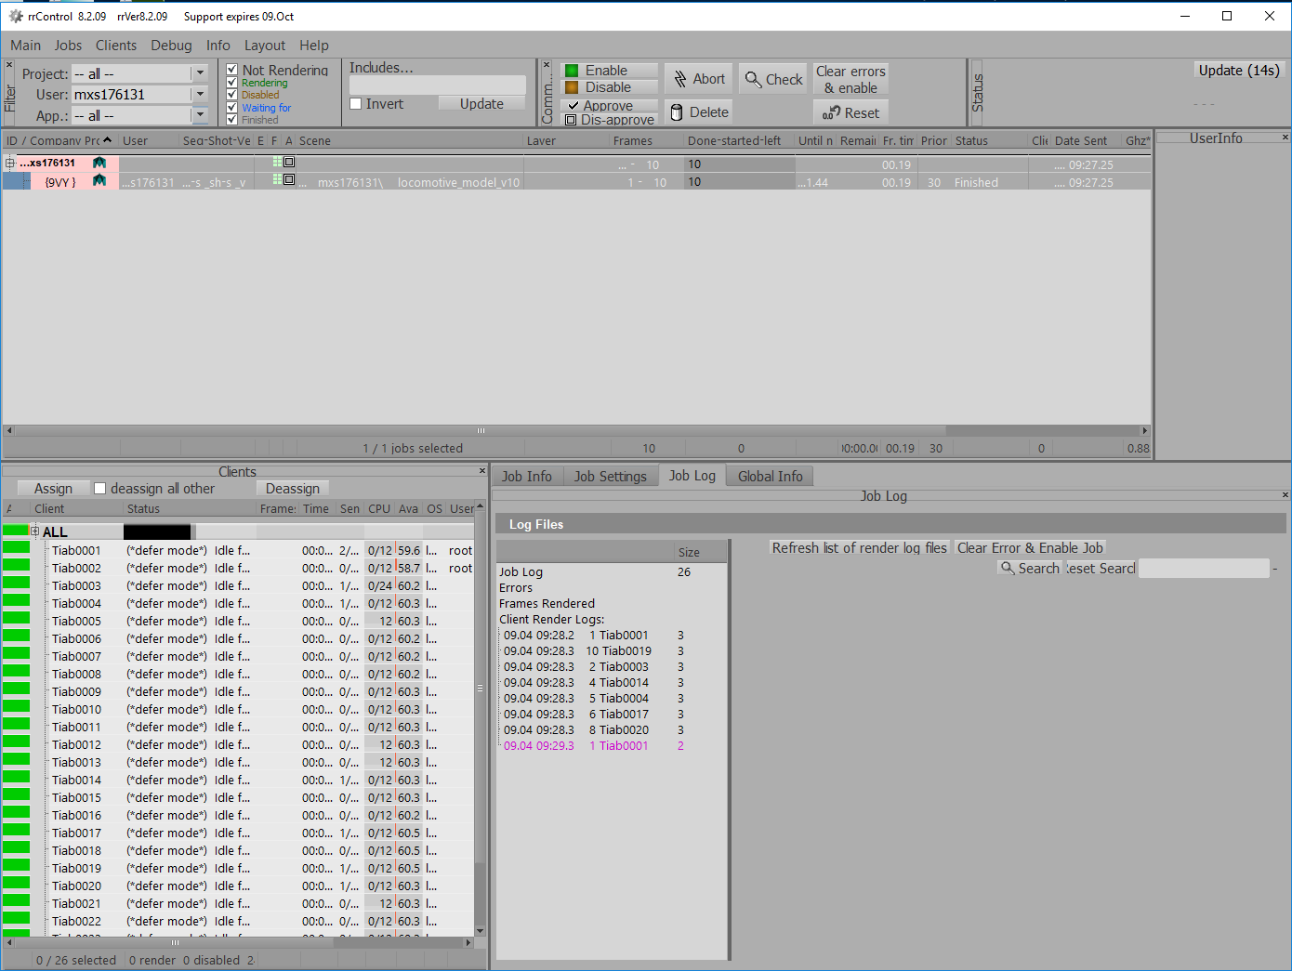
Task: Click the Dis-approve square icon
Action: [571, 120]
